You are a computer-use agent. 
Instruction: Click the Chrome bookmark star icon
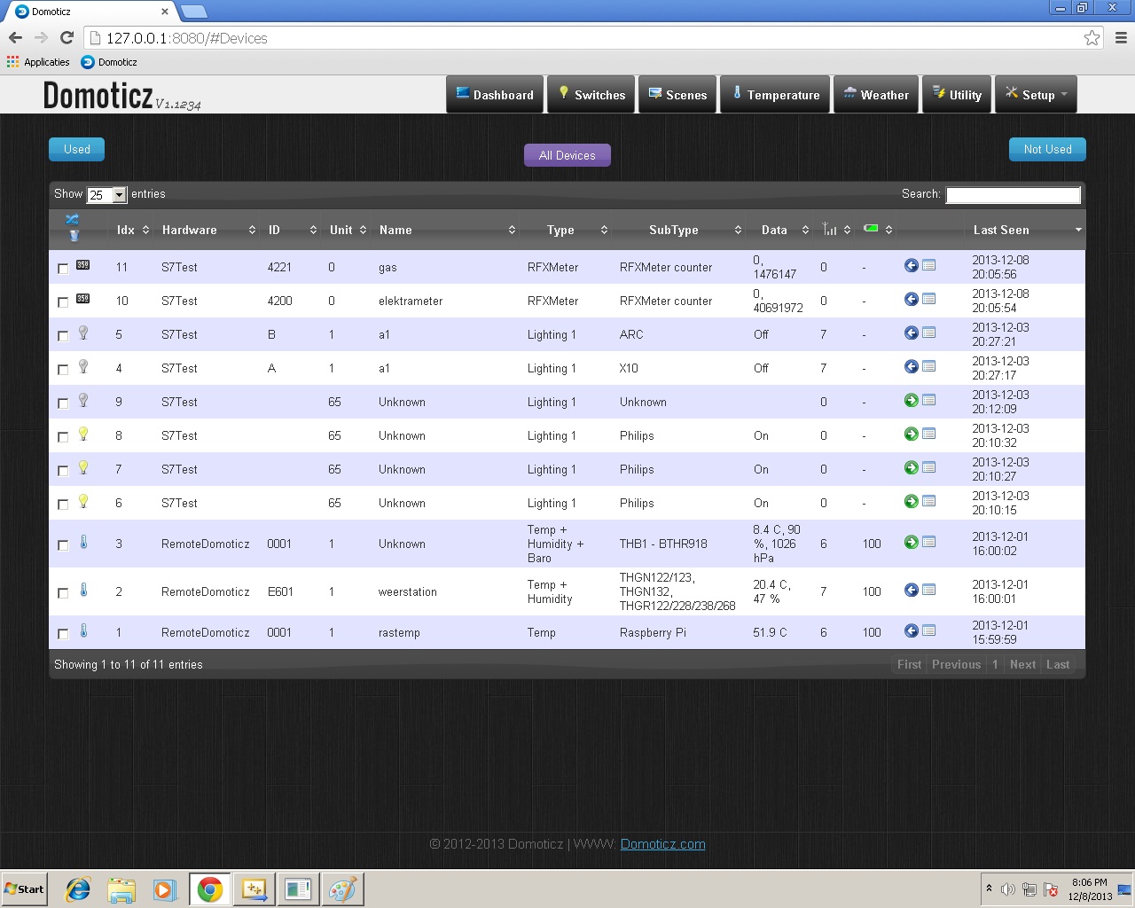[x=1092, y=37]
